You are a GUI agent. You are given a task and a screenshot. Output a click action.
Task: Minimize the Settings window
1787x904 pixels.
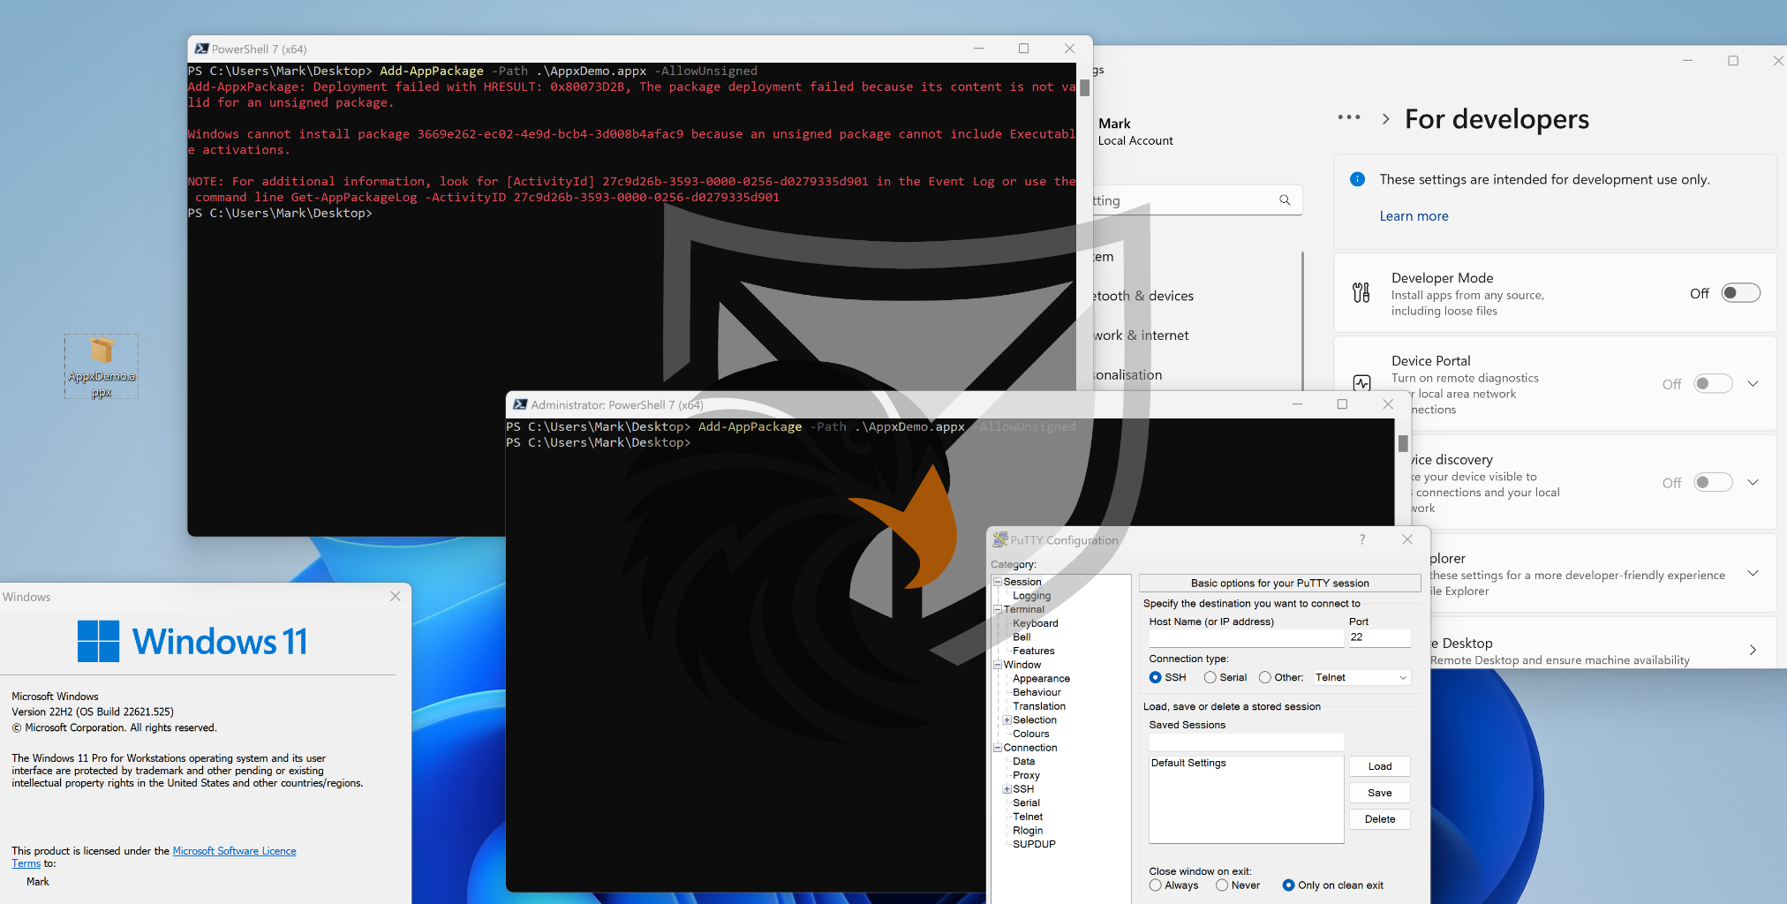pyautogui.click(x=1687, y=61)
